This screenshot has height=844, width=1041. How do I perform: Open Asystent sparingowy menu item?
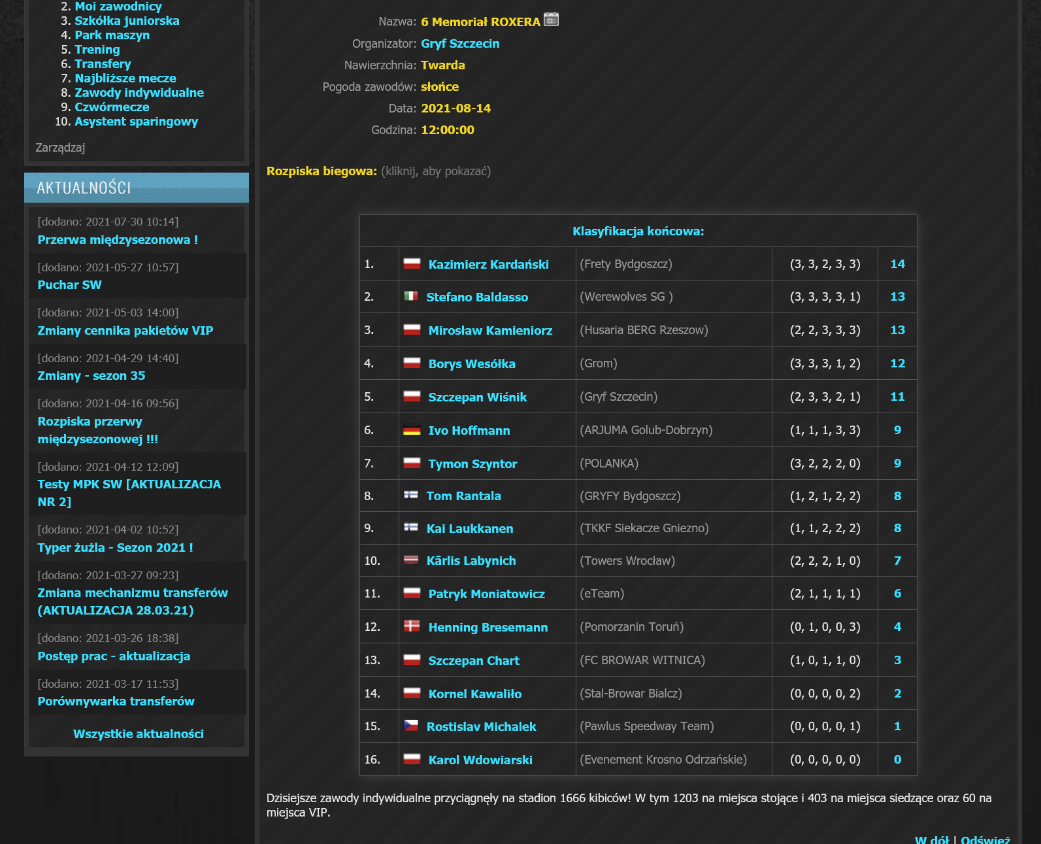point(136,122)
